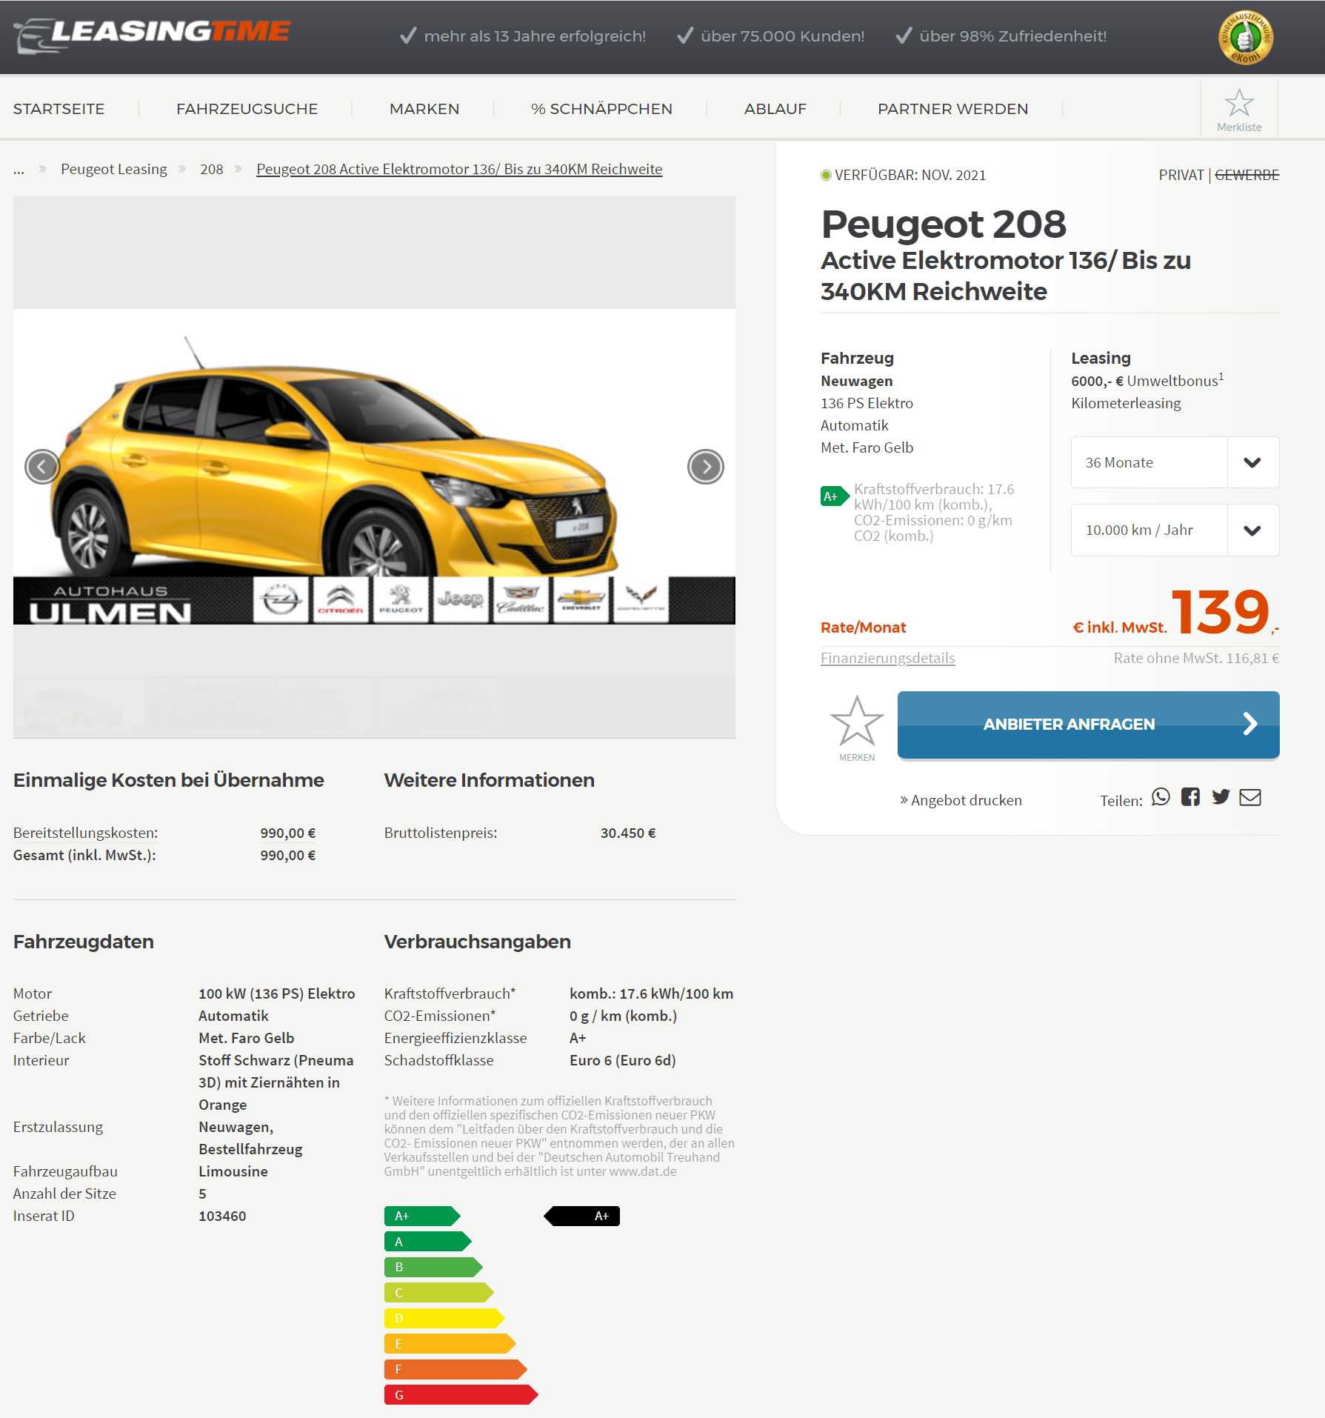Click 'VERFÜGBAR: NOV. 2021' text
The image size is (1325, 1418).
tap(910, 175)
